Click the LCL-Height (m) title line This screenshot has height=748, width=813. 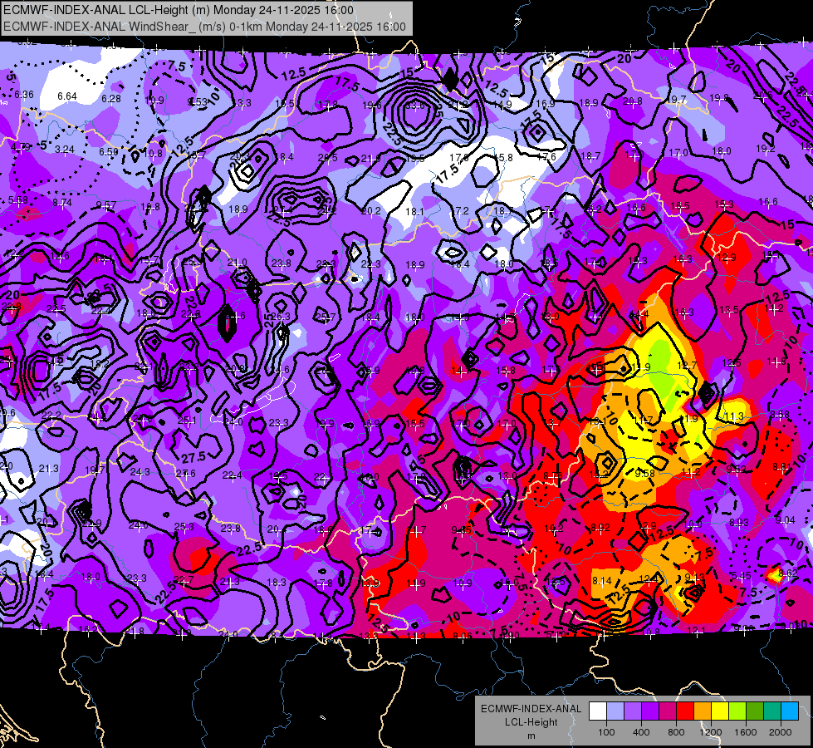tap(179, 10)
